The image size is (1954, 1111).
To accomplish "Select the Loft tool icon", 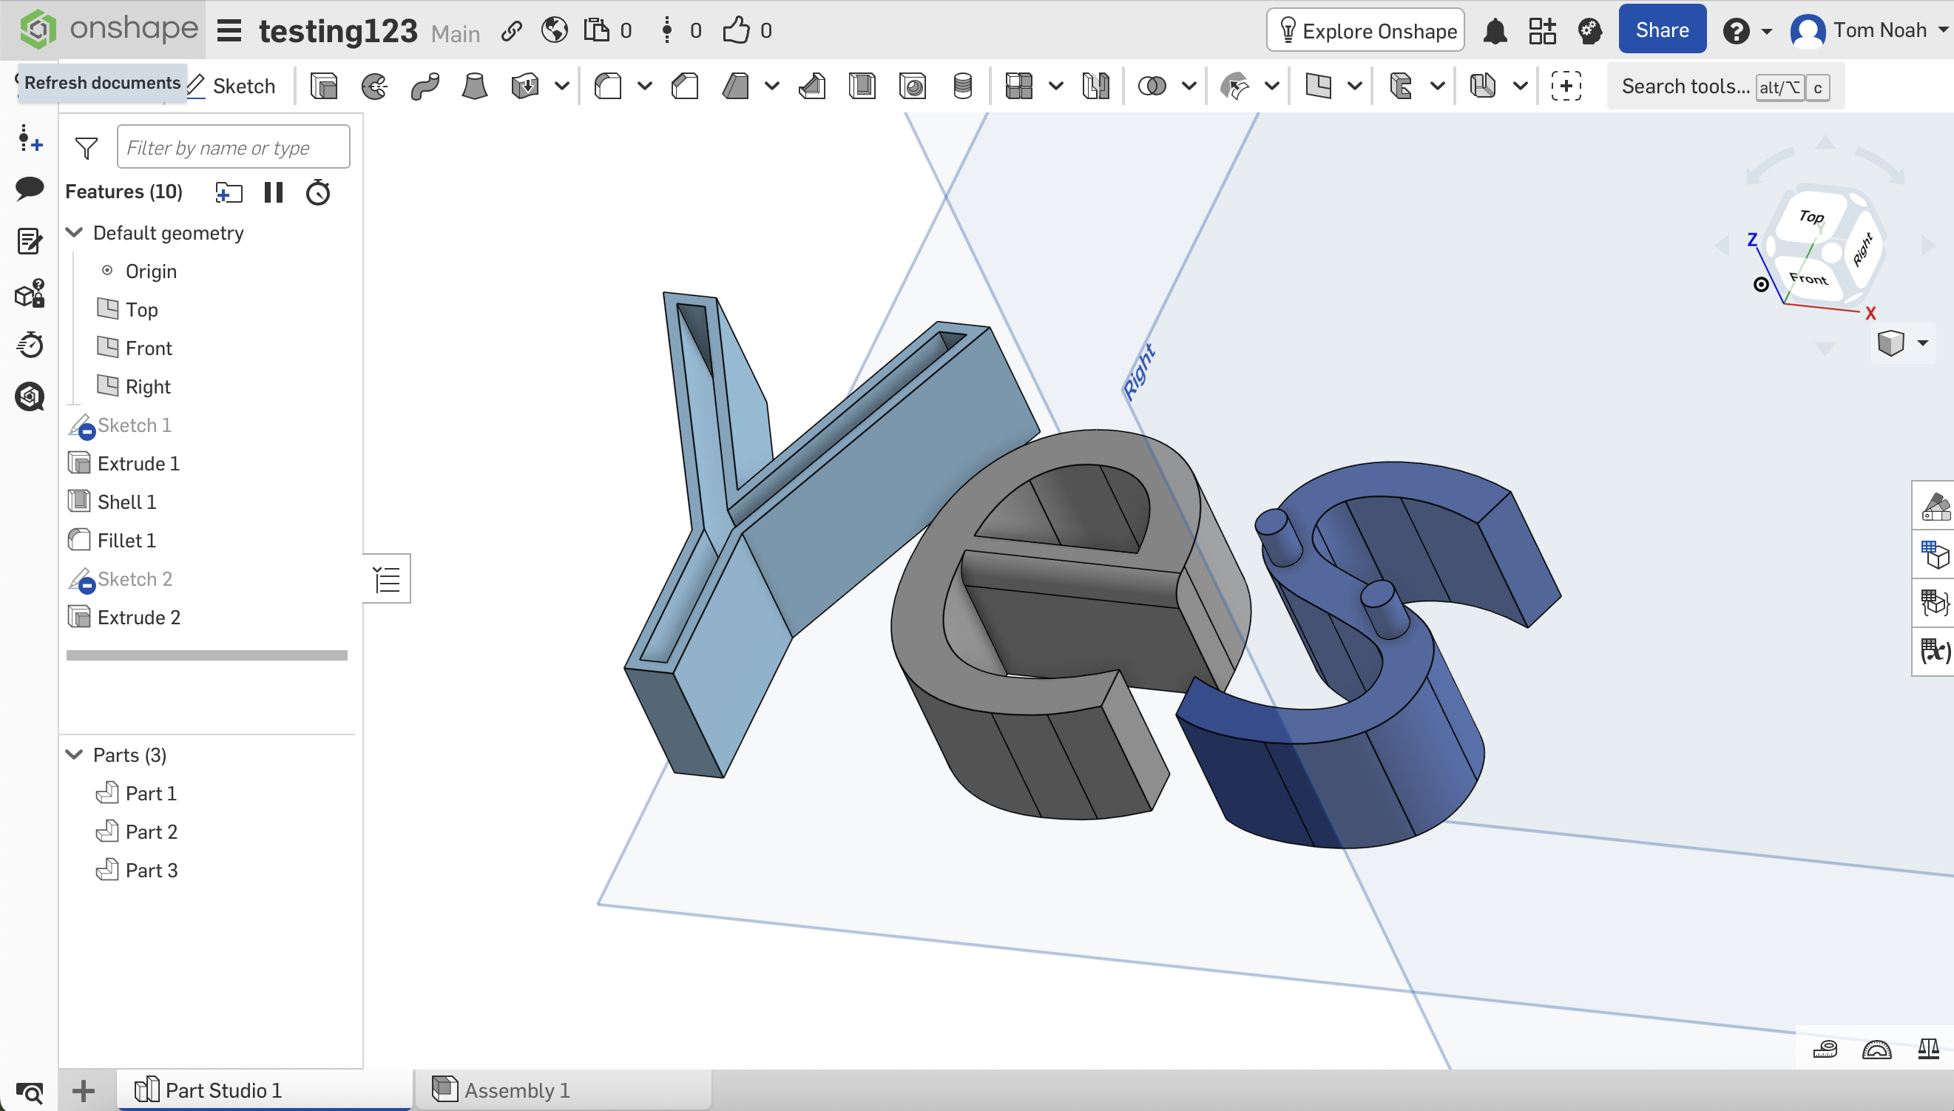I will [x=475, y=87].
